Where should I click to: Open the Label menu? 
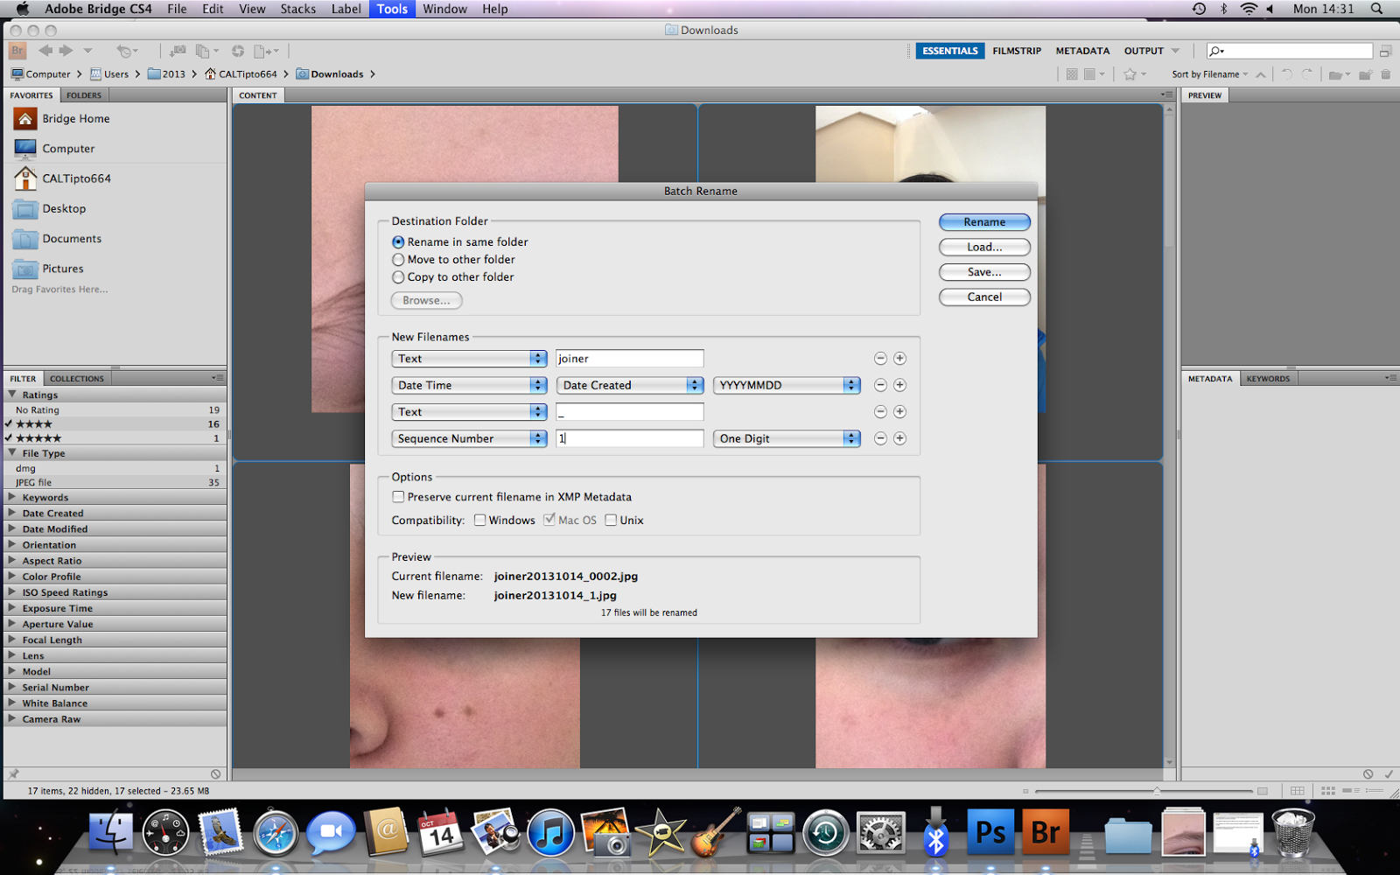[x=346, y=9]
